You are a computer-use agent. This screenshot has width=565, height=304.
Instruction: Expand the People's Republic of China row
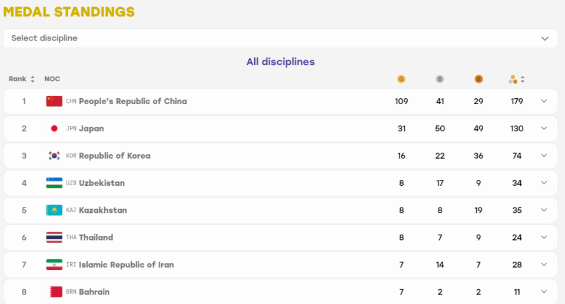tap(544, 101)
